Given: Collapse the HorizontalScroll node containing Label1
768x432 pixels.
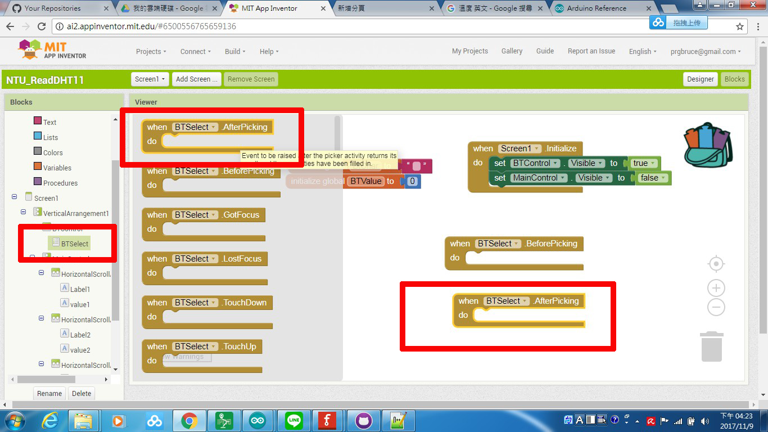Looking at the screenshot, I should tap(41, 272).
